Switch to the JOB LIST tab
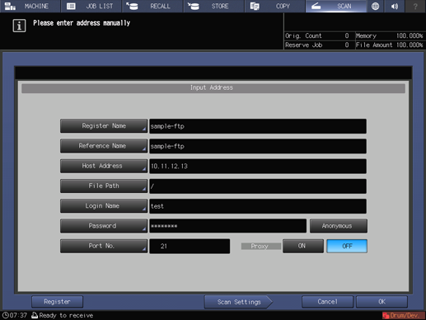The image size is (426, 320). coord(91,6)
